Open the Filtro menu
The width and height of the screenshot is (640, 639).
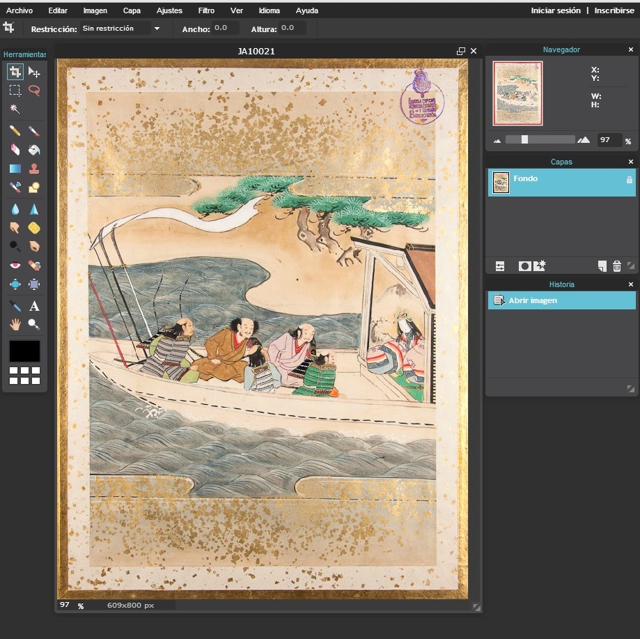206,10
